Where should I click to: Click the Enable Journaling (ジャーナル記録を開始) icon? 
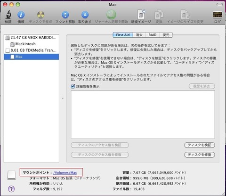(111, 15)
